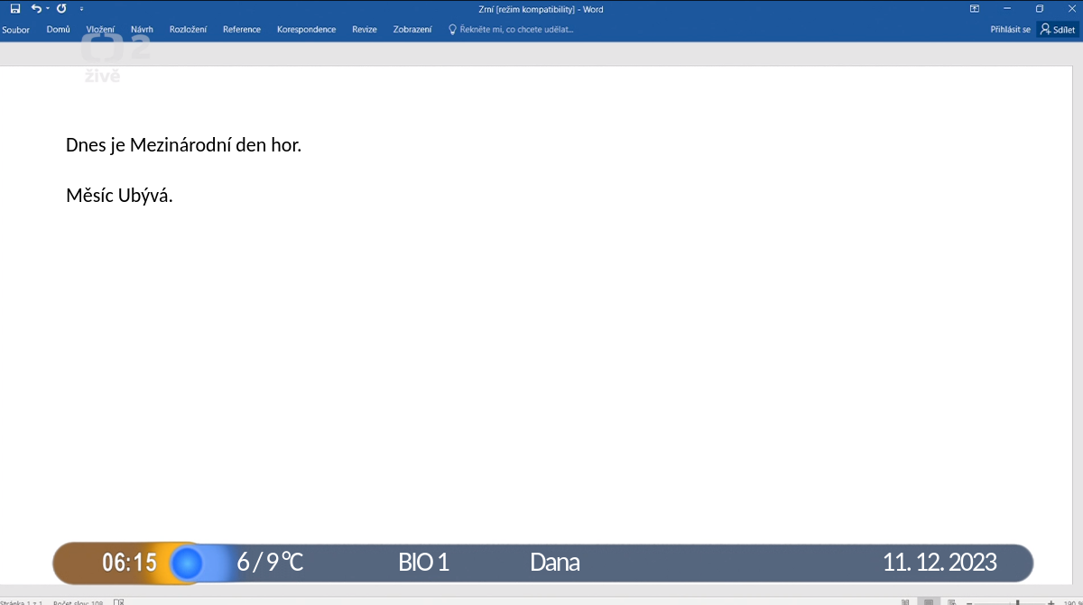1083x605 pixels.
Task: Click the blue weather circle icon in the overlay bar
Action: pos(187,564)
